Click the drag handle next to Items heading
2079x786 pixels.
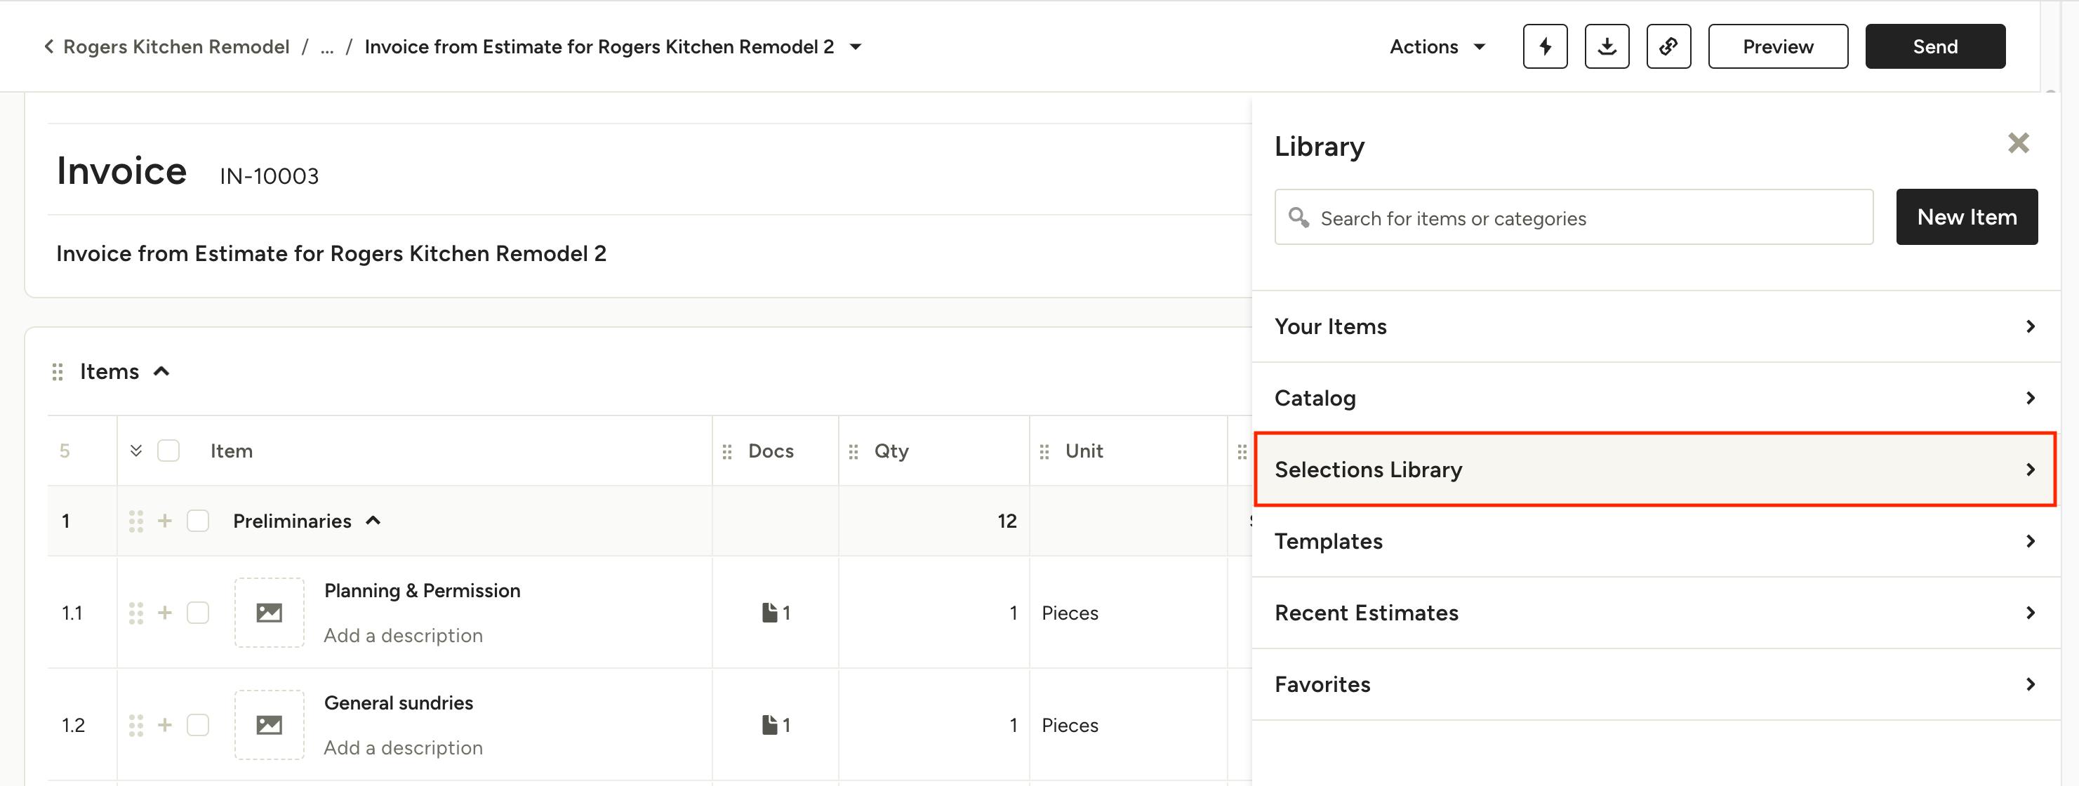click(58, 372)
